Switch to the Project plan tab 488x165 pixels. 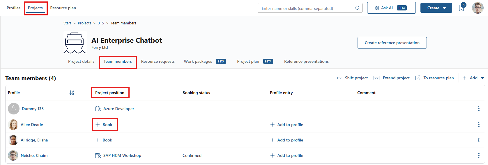click(x=255, y=61)
